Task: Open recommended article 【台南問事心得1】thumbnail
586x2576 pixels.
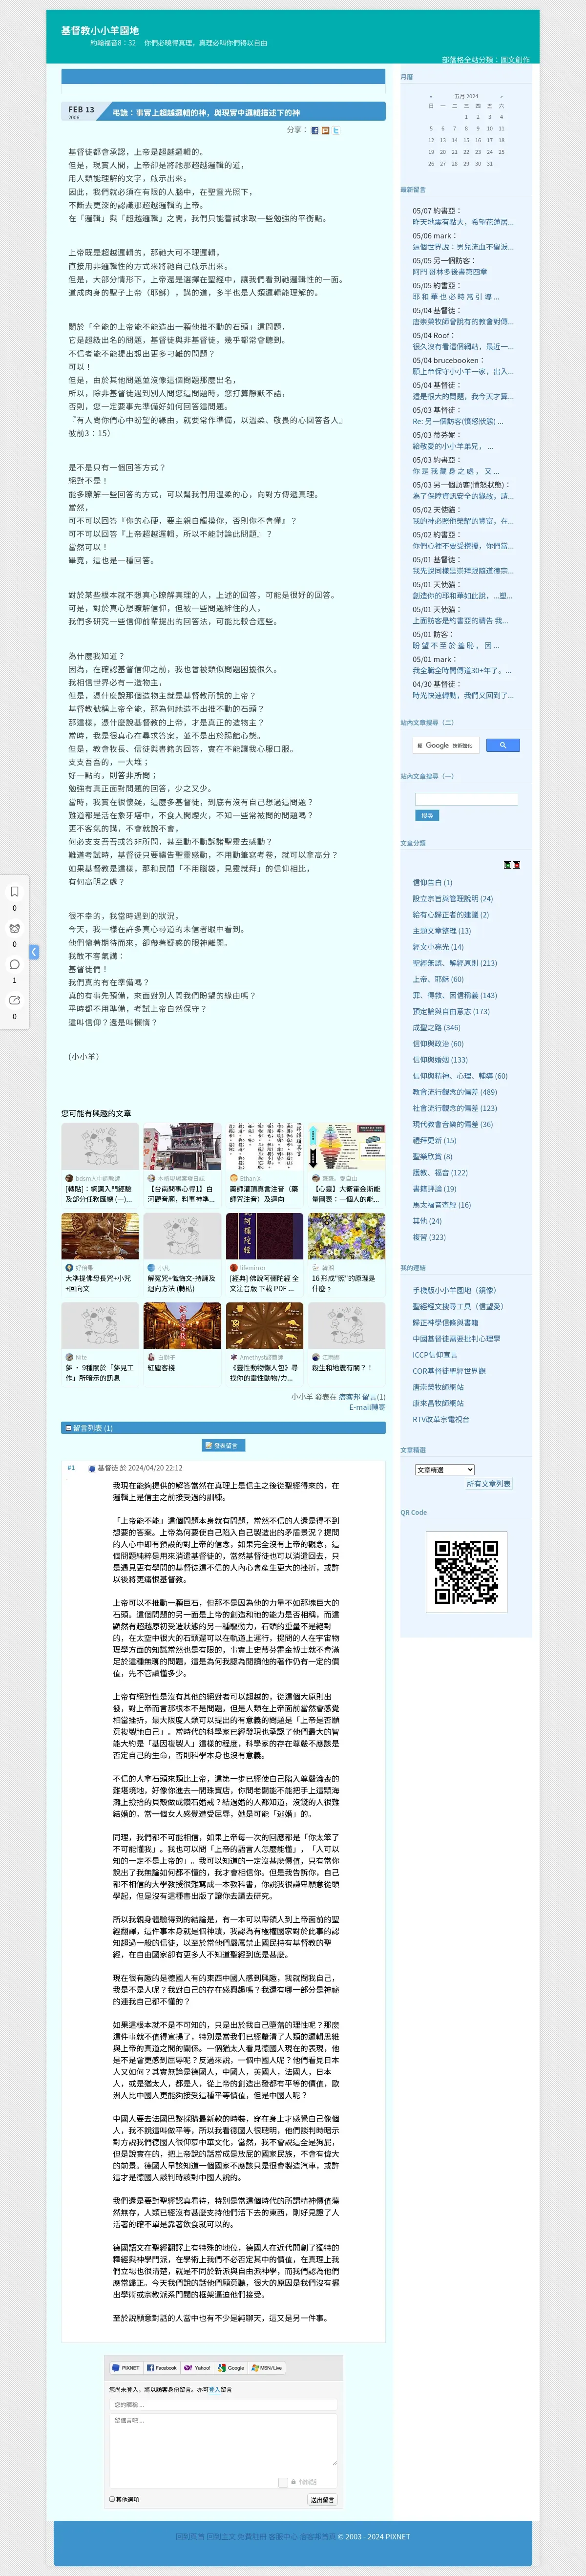Action: (182, 1146)
